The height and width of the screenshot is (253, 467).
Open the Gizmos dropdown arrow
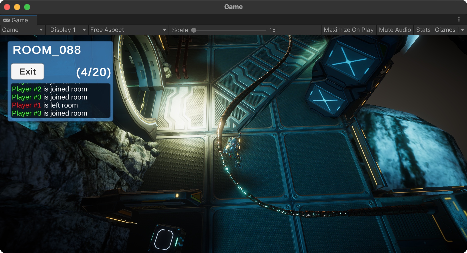pyautogui.click(x=462, y=30)
